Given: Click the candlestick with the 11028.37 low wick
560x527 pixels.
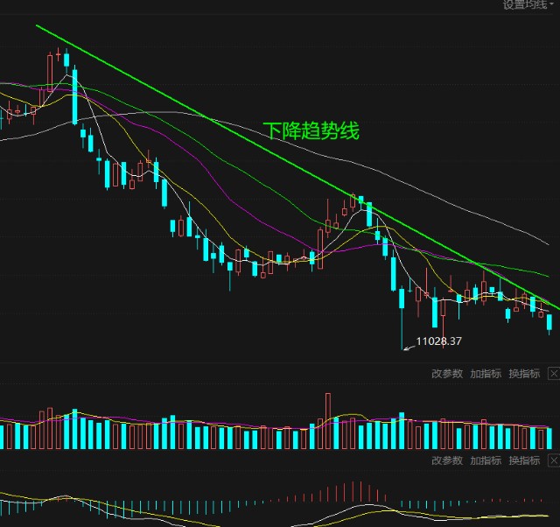Looking at the screenshot, I should click(402, 299).
